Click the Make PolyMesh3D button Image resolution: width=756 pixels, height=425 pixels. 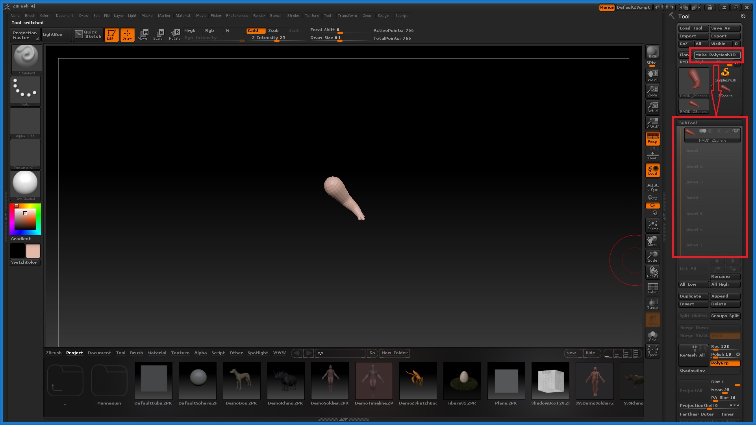click(x=717, y=55)
